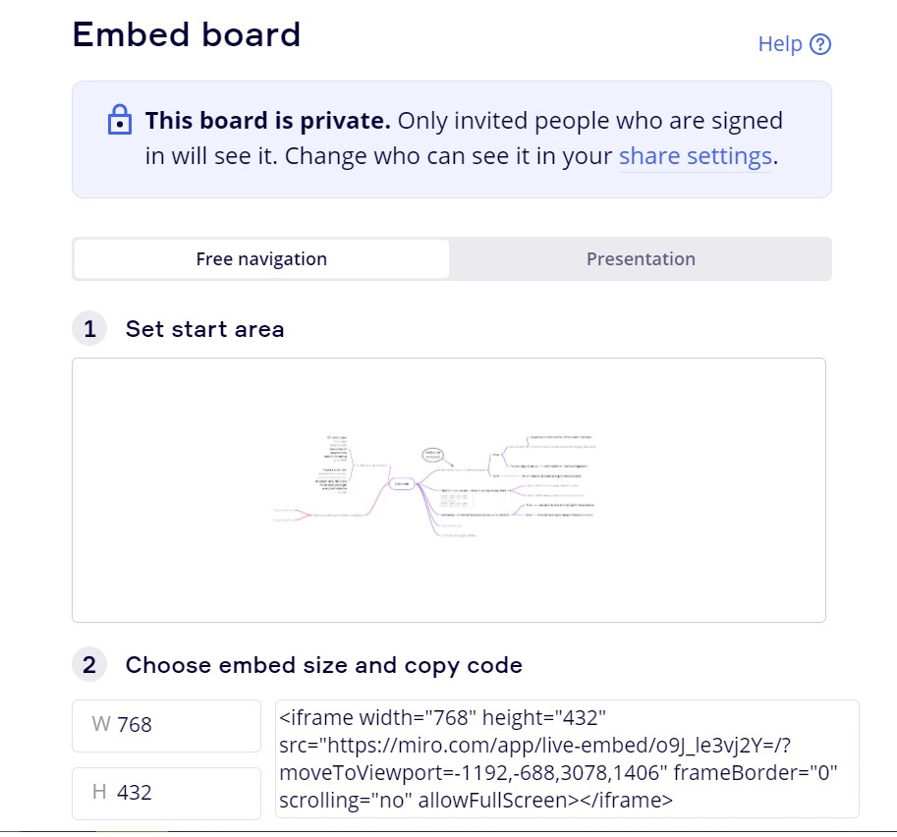Click the W label in width field
The height and width of the screenshot is (837, 897).
tap(100, 724)
